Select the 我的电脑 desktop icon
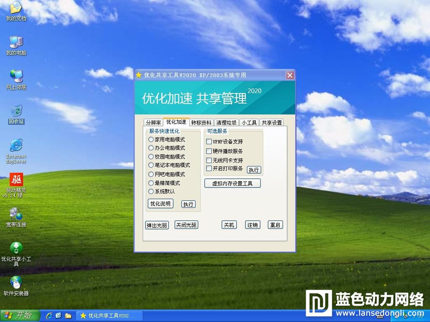Viewport: 430px width, 322px height. pyautogui.click(x=16, y=42)
